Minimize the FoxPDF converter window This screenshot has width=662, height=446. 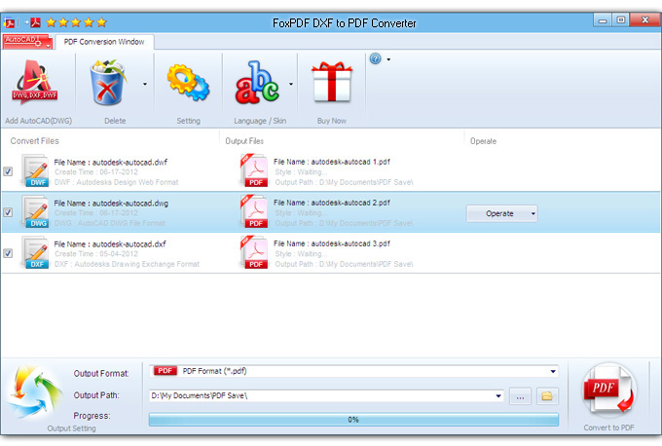pyautogui.click(x=603, y=19)
